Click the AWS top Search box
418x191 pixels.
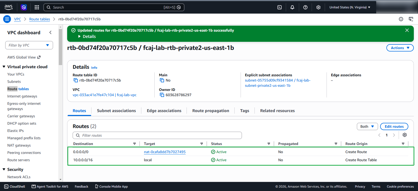[114, 7]
